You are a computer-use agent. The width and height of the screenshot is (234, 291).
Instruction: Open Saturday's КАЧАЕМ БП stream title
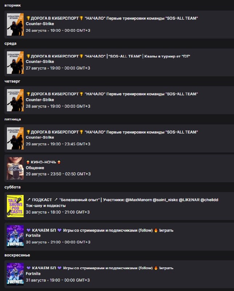click(x=100, y=230)
